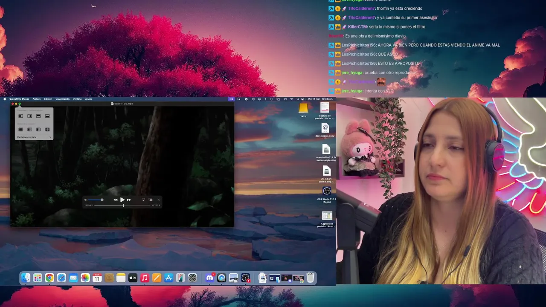
Task: Select OBS Studio 31.1.2 (Apple) volume
Action: (327, 194)
